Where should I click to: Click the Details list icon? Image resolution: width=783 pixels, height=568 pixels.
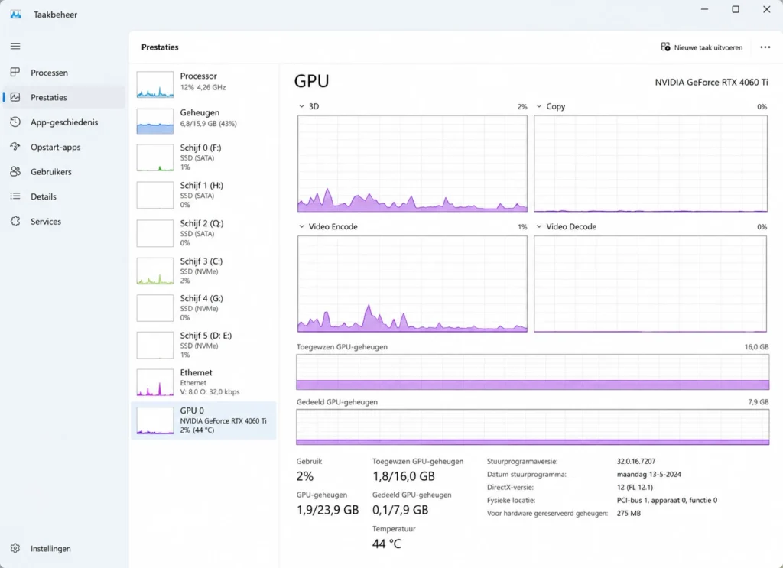point(15,196)
